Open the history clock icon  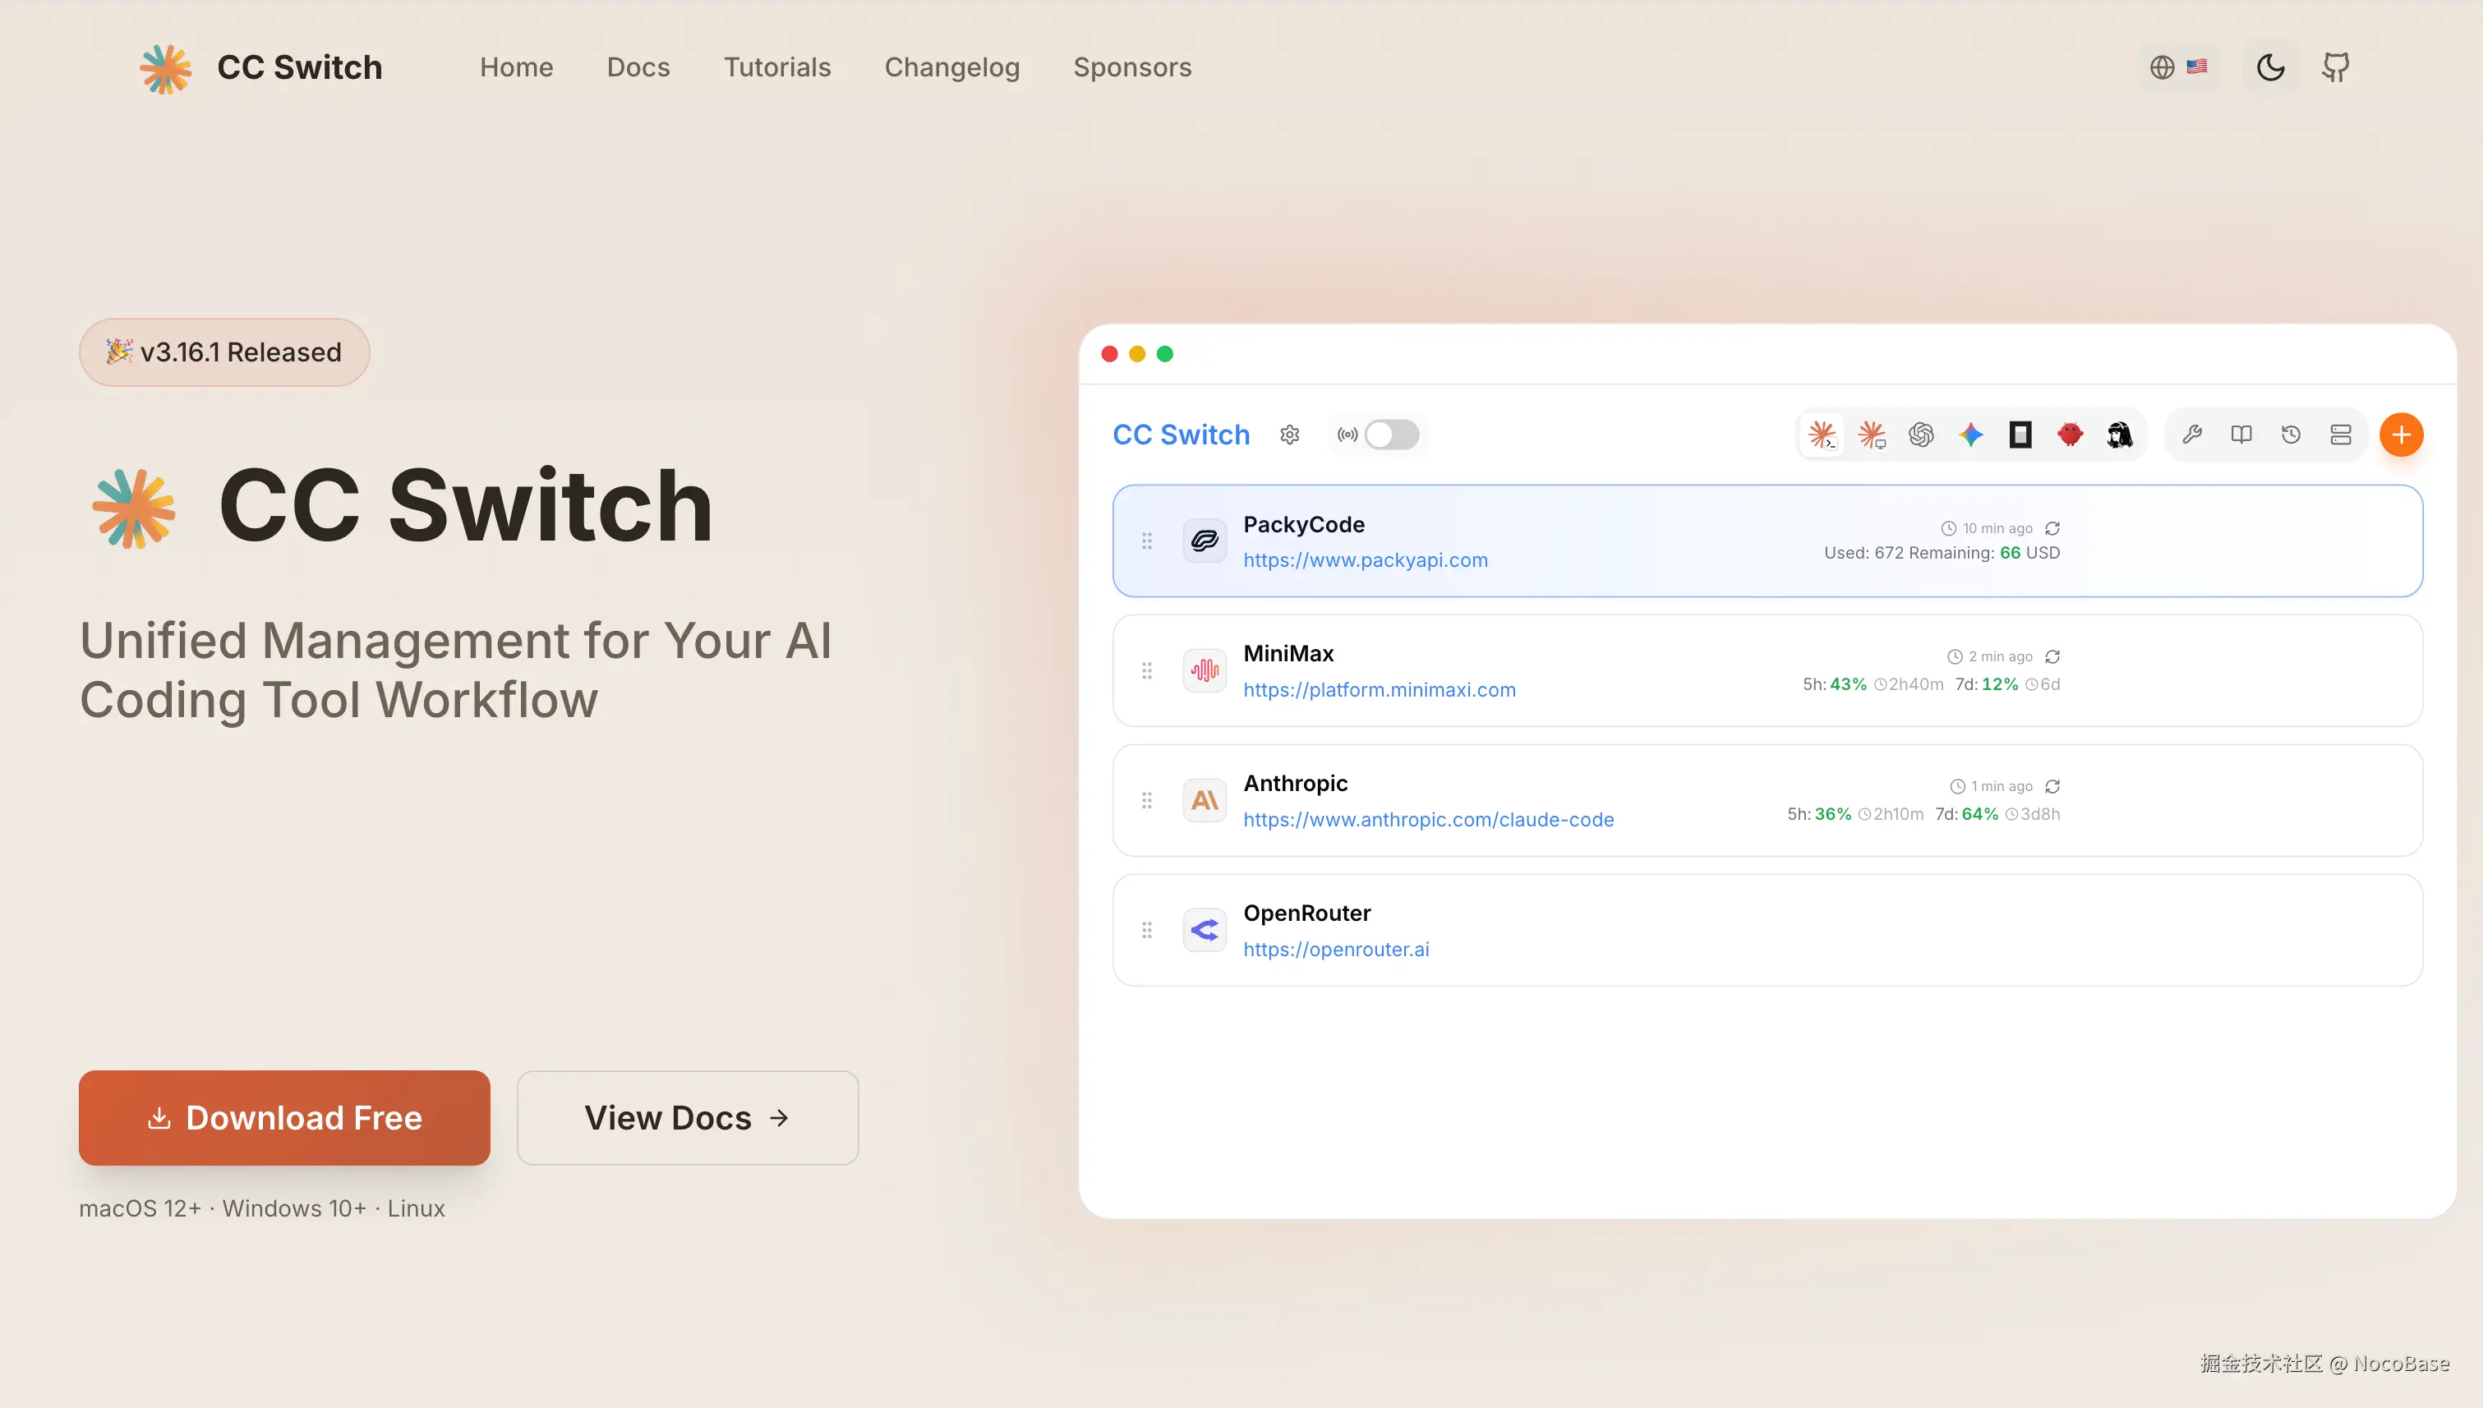2291,435
